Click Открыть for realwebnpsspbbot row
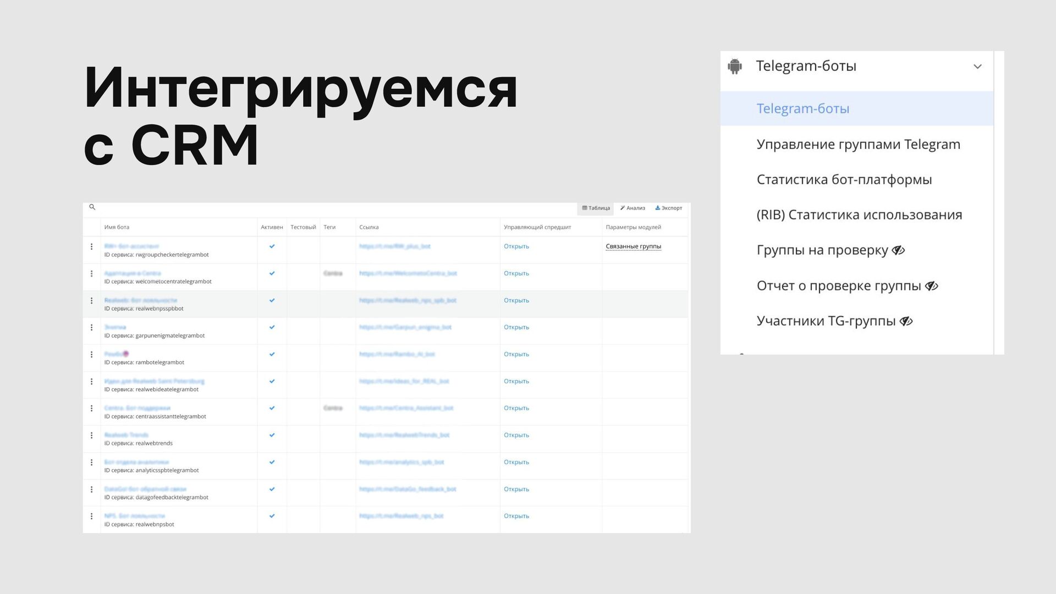1056x594 pixels. point(516,300)
